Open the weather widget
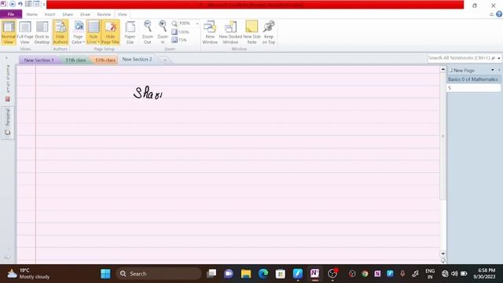Screen dimensions: 503x283 point(29,274)
